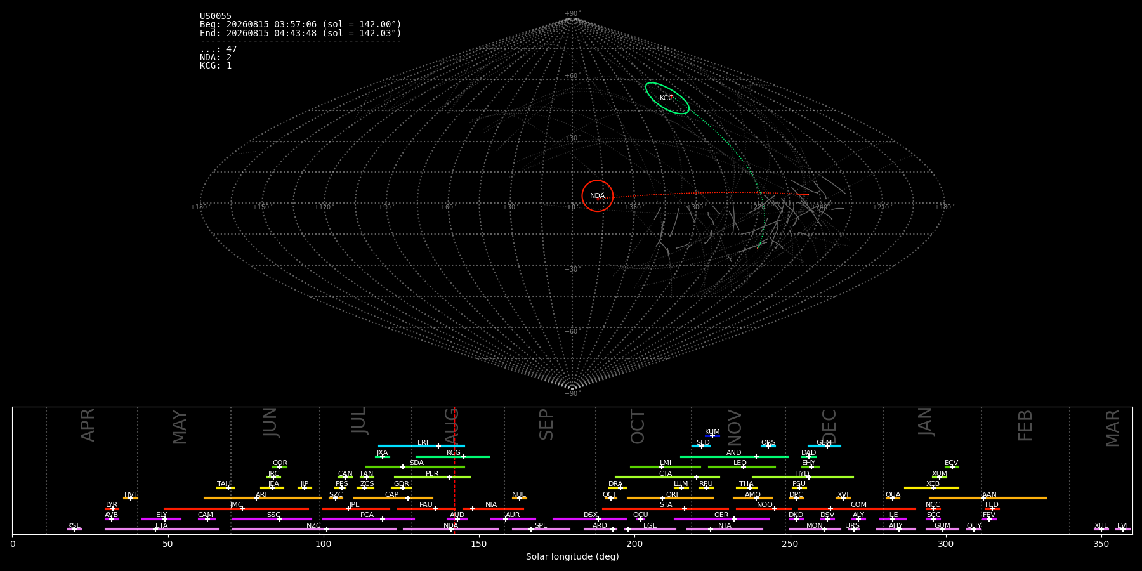Screen dimensions: 1142x571
Task: Select the PCA shower bar
Action: pos(369,519)
